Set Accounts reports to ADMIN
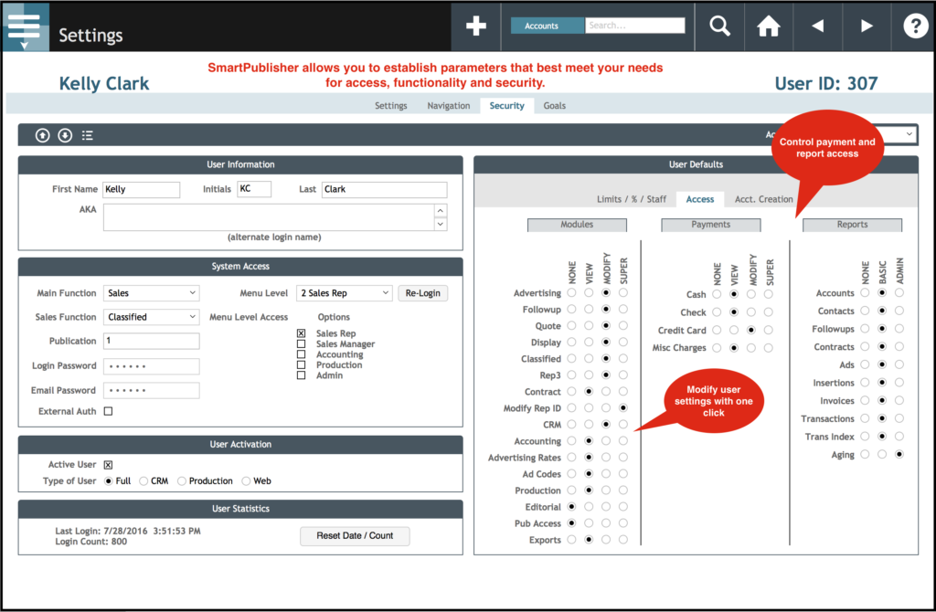 (x=899, y=293)
